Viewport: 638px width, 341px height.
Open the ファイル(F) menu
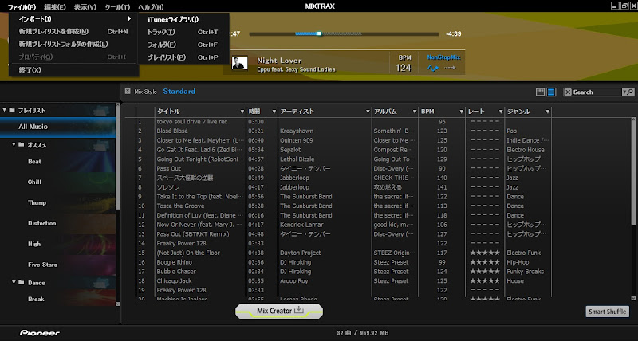pos(22,7)
